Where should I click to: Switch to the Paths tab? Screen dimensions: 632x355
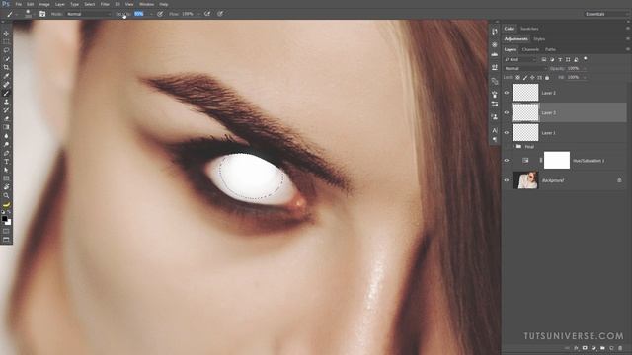click(550, 49)
